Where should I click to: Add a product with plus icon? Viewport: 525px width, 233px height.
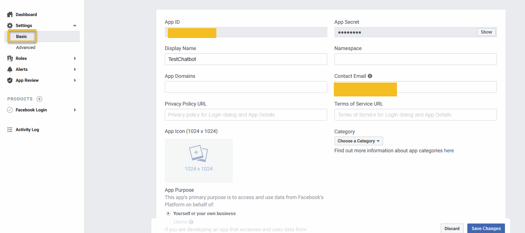[x=39, y=99]
